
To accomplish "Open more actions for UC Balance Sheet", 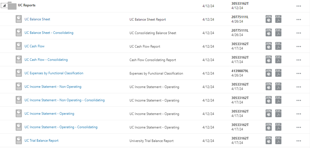I will click(299, 19).
